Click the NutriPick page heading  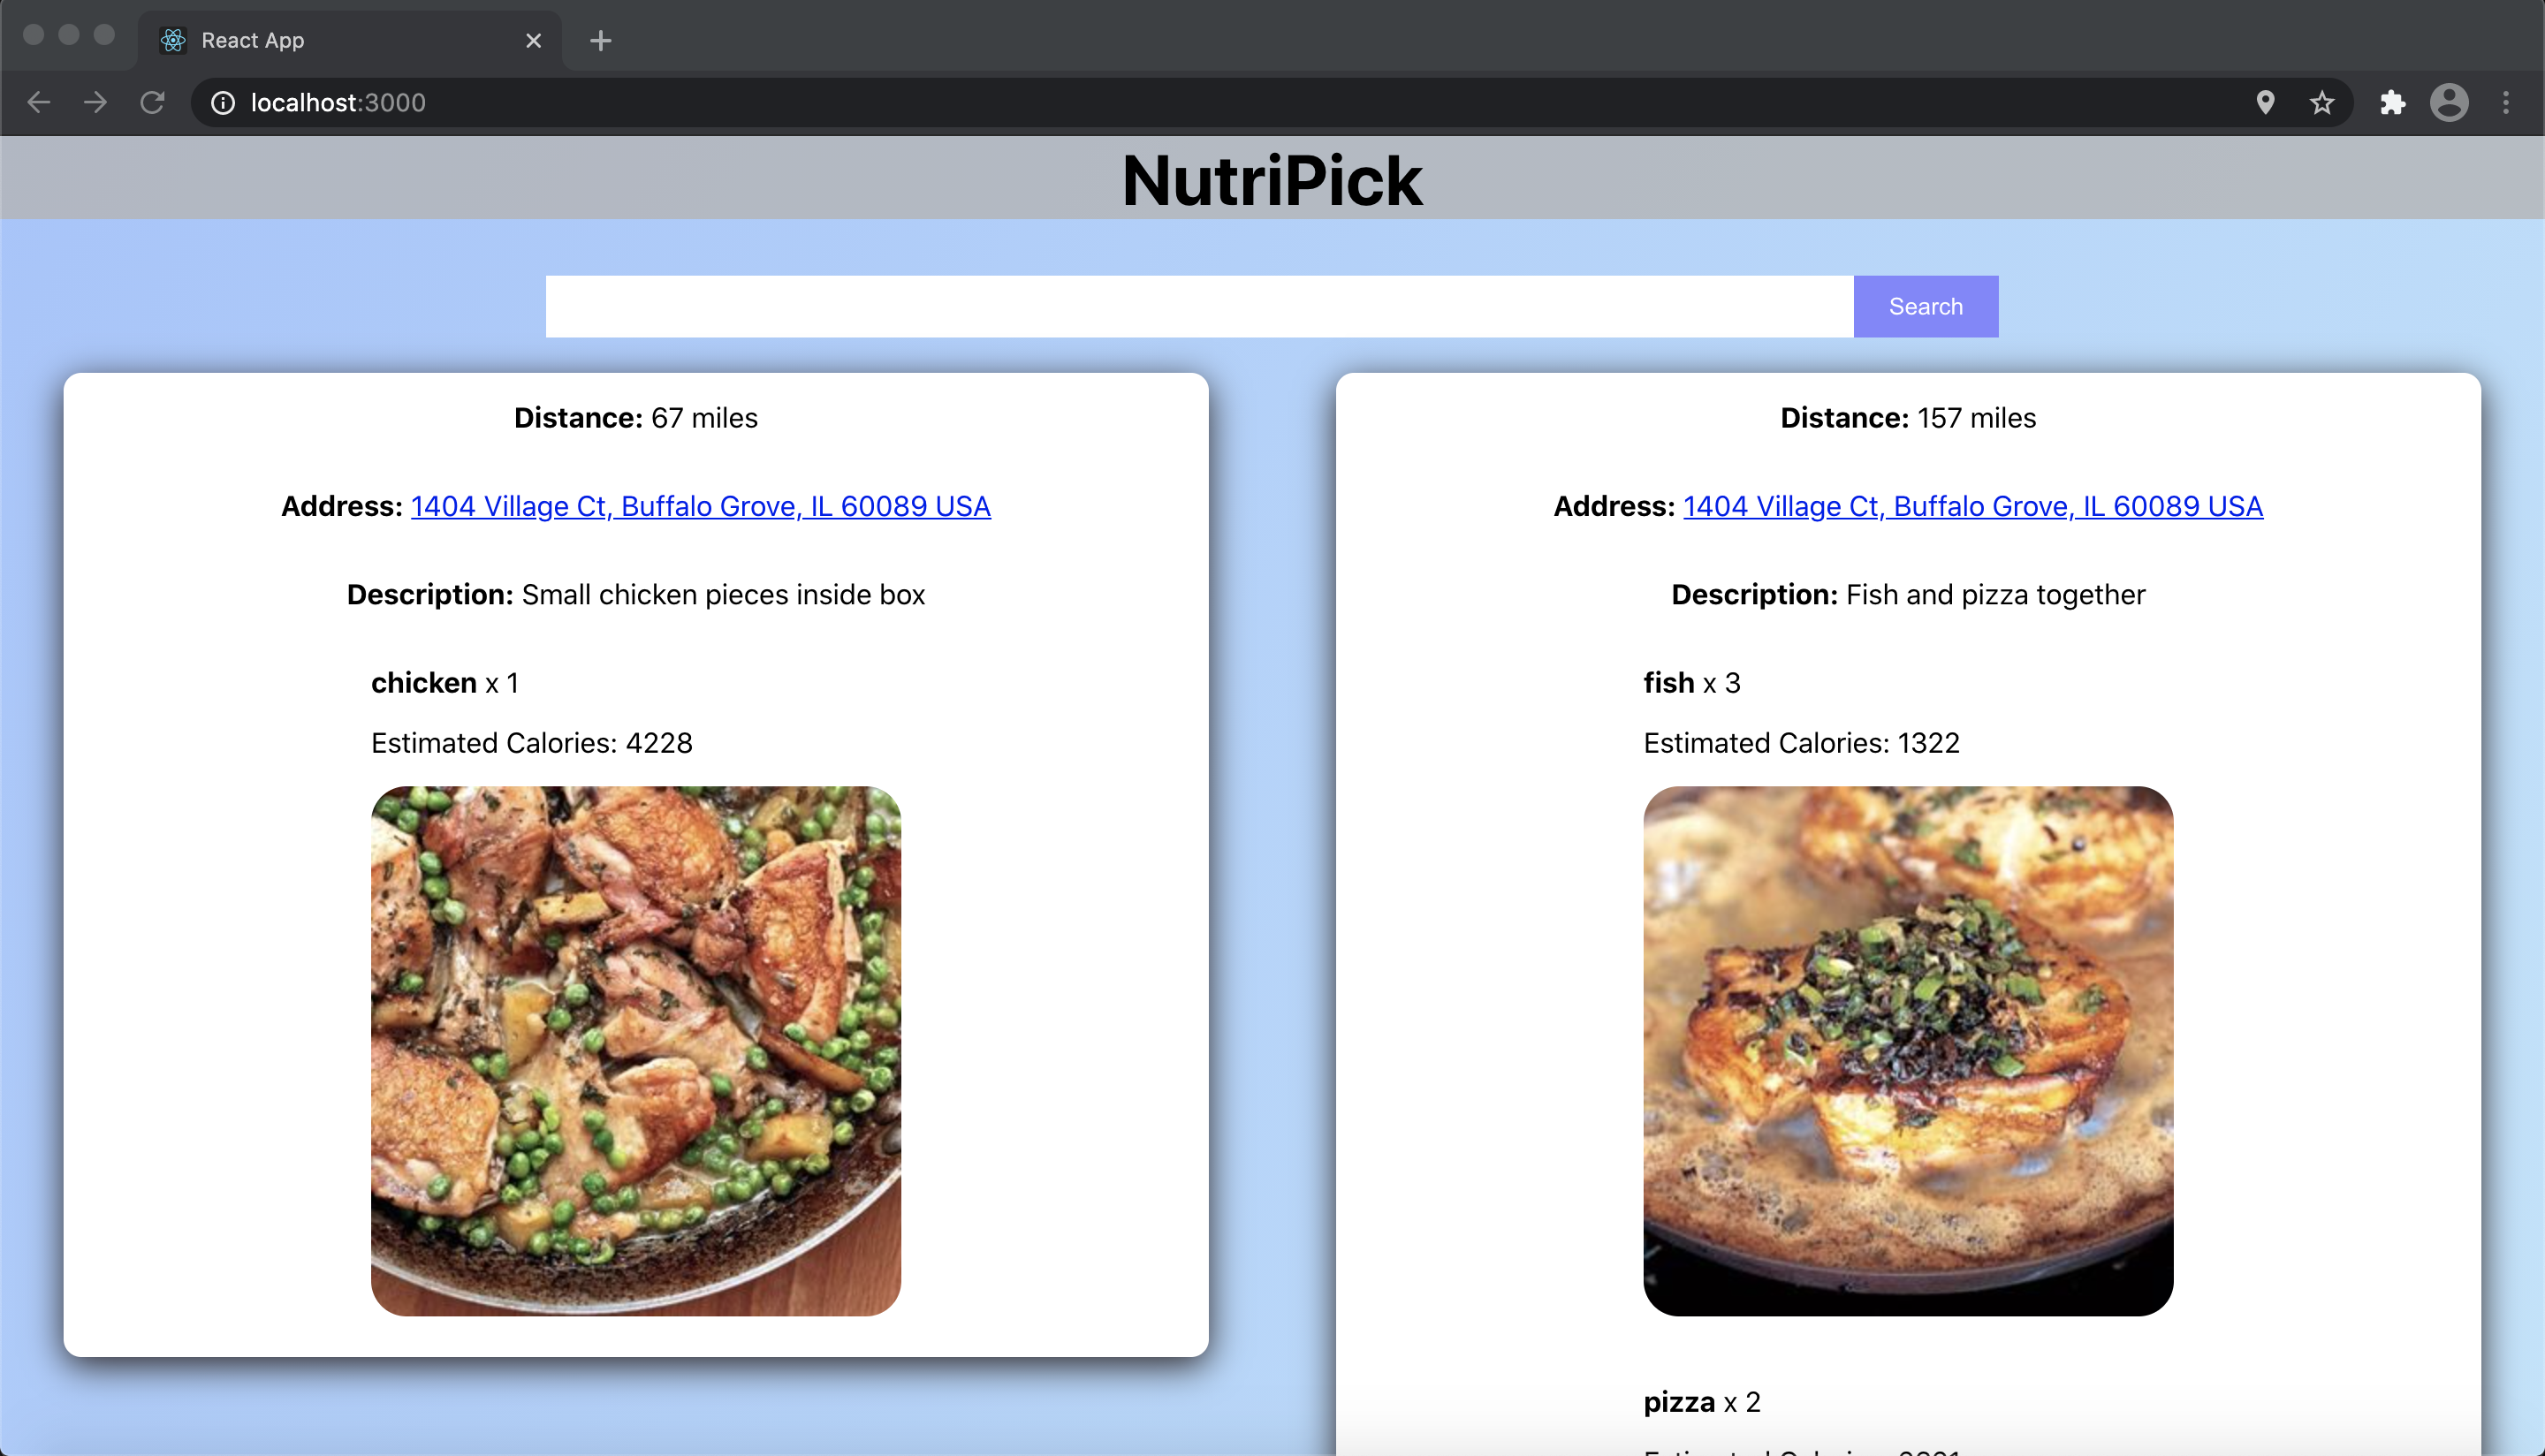(x=1272, y=180)
